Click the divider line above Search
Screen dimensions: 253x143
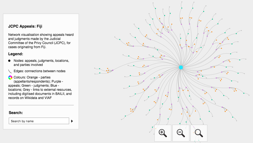click(x=41, y=105)
